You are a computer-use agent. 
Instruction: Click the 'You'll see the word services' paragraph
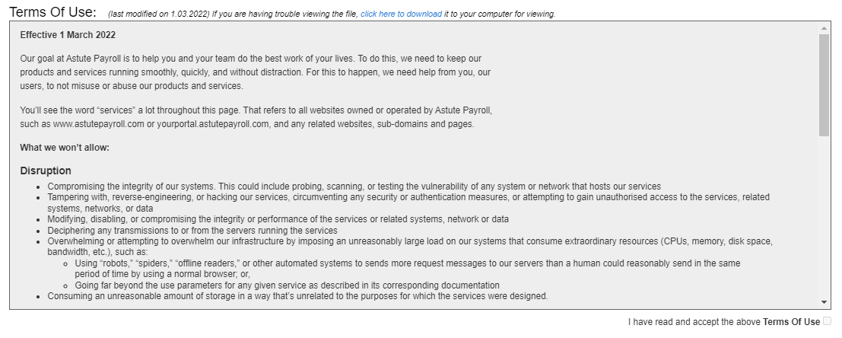256,117
